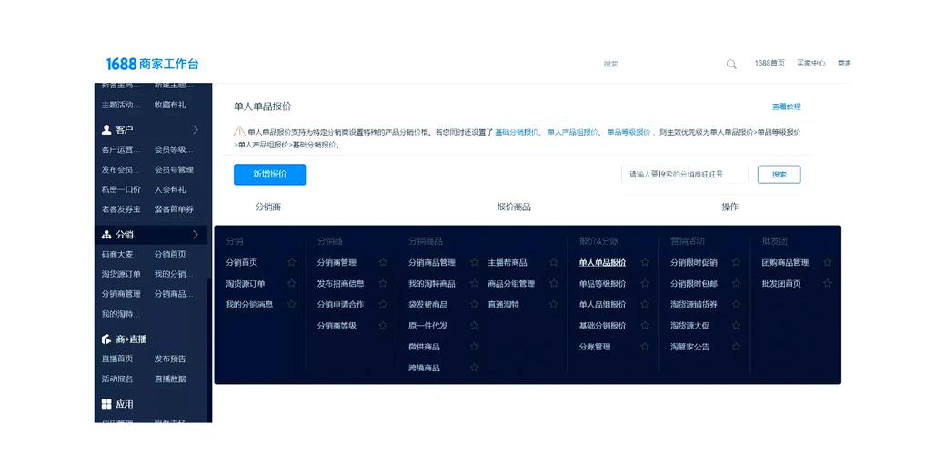
Task: Select 发布预告 in the sidebar
Action: coord(170,359)
